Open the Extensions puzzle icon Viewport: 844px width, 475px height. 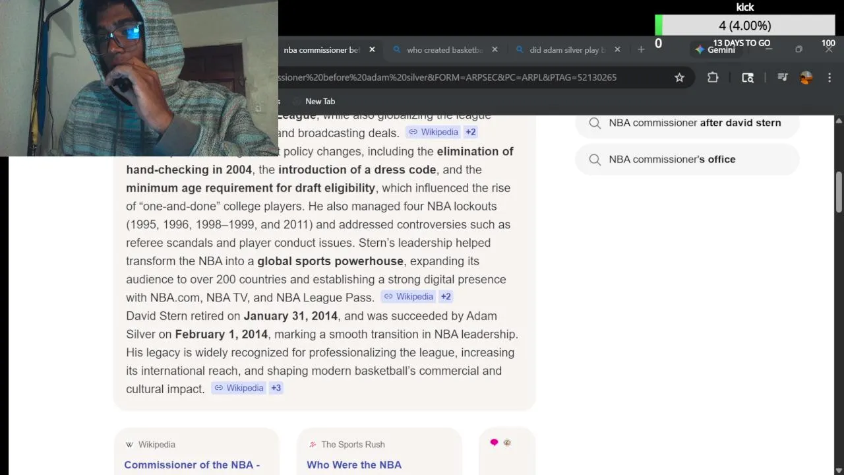[713, 77]
